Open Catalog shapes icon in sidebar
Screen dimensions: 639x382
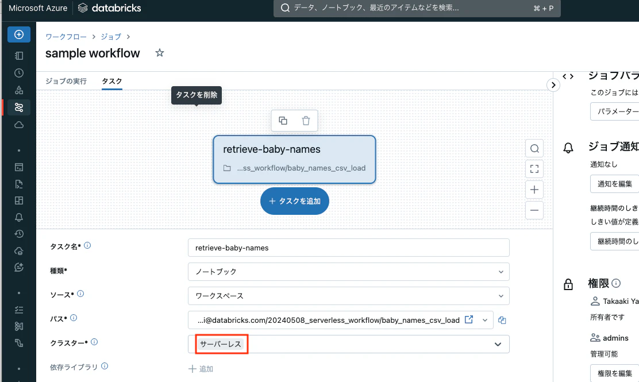pos(19,90)
